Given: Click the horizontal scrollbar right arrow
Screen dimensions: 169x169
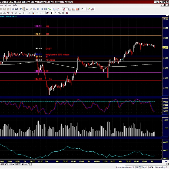Looking at the screenshot, I should pos(168,164).
